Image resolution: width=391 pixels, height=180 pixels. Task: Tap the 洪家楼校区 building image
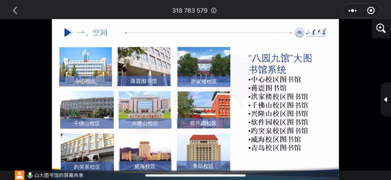[204, 67]
